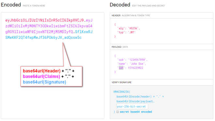Click the blue signature token text

pos(49,35)
